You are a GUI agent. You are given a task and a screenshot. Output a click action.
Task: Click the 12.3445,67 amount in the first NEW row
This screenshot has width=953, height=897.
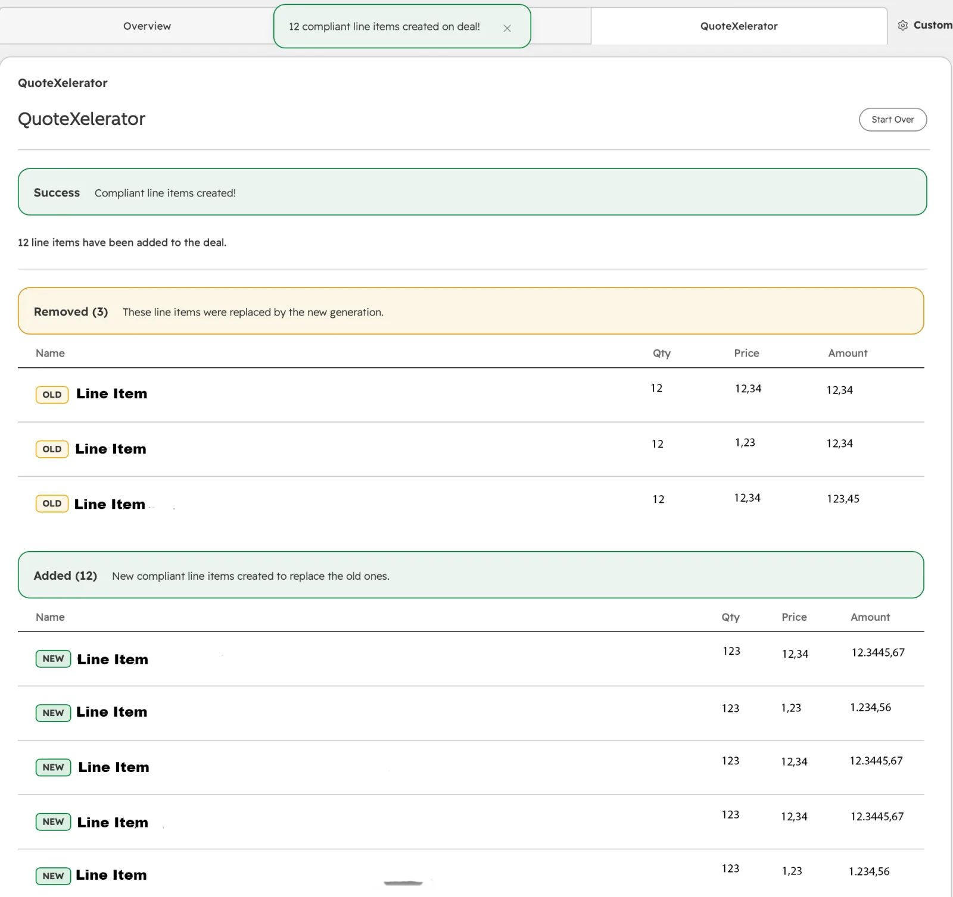878,652
